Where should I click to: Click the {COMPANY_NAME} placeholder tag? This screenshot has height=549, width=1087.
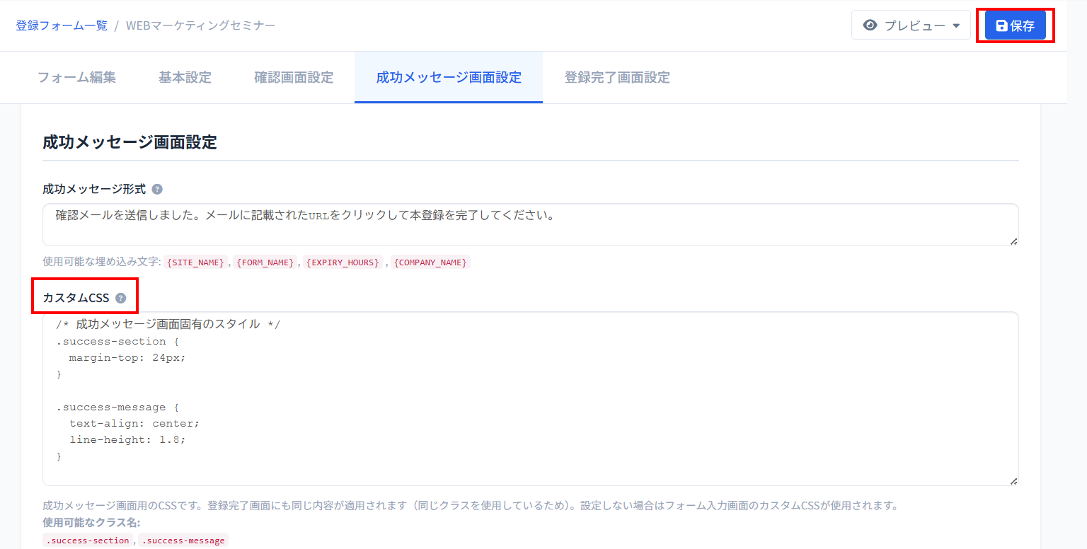tap(430, 262)
